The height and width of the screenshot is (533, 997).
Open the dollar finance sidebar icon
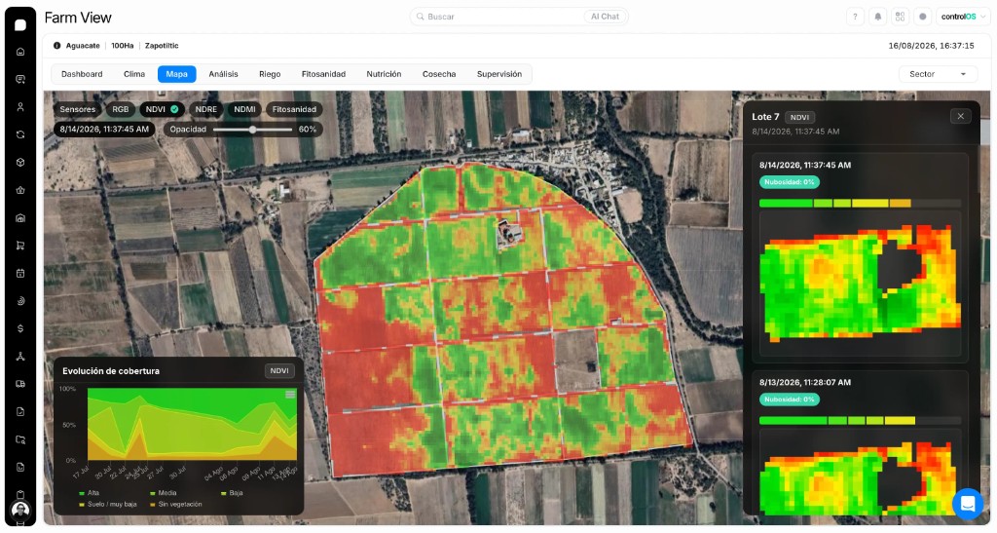[20, 328]
